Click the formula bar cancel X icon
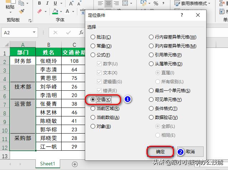Image resolution: width=228 pixels, height=170 pixels. point(55,32)
